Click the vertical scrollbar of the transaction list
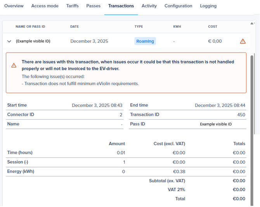 (x=253, y=97)
